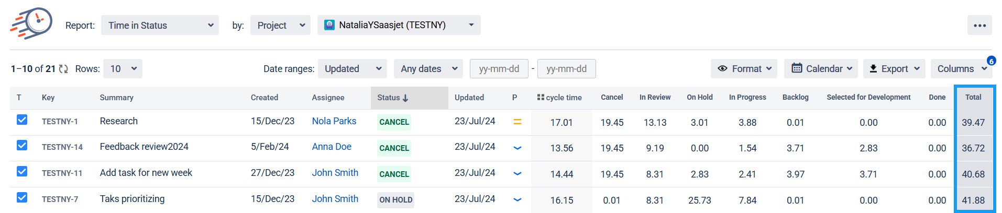Click the In Progress column header

click(747, 97)
